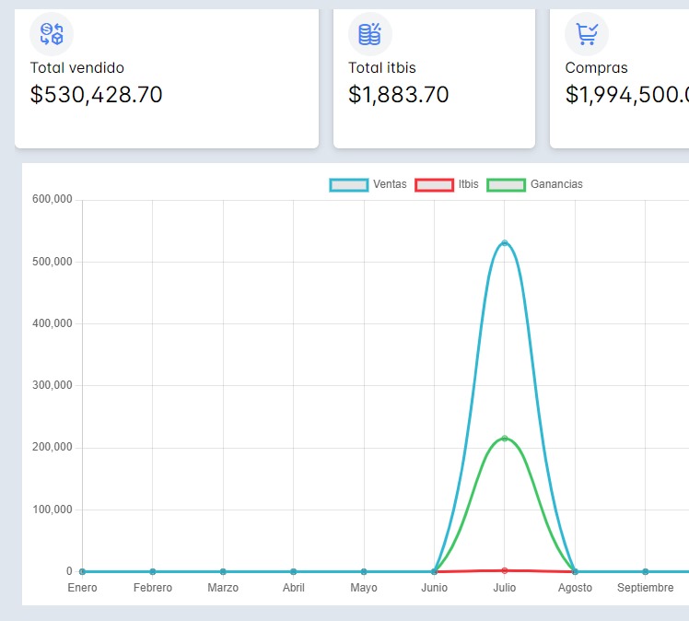Select the Ventas peak point at Julio

point(504,243)
